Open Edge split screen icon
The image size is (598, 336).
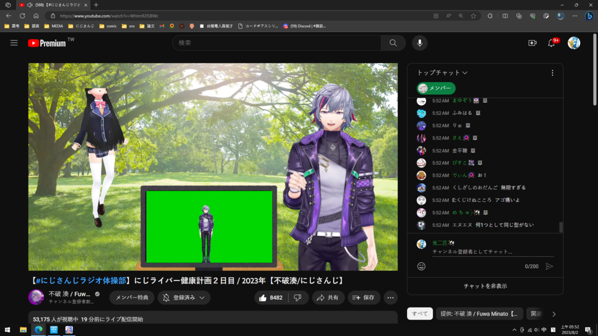click(x=505, y=16)
